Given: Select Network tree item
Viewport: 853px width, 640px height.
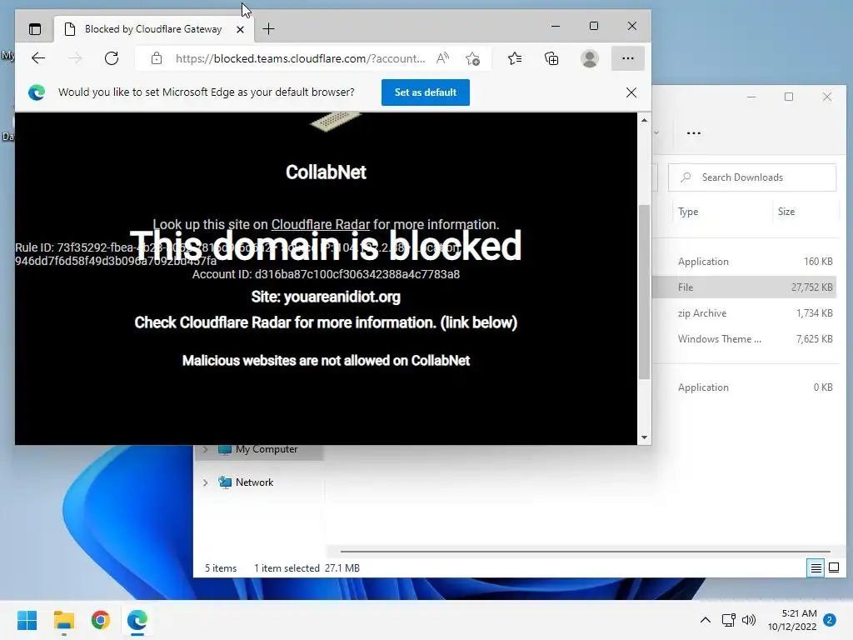Looking at the screenshot, I should pos(254,482).
